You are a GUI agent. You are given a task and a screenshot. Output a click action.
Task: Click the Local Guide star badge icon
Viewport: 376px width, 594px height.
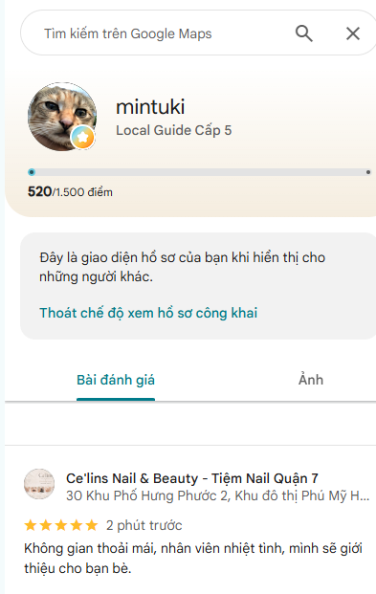[82, 137]
